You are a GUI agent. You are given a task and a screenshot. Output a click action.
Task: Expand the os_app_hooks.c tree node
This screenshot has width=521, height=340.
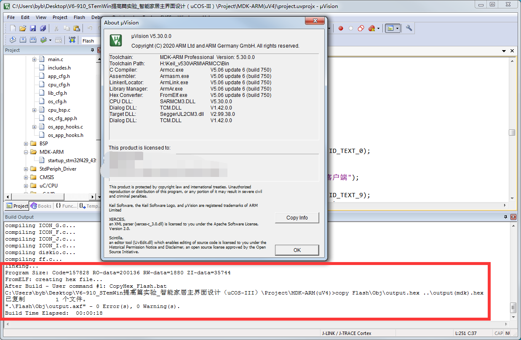click(x=34, y=127)
